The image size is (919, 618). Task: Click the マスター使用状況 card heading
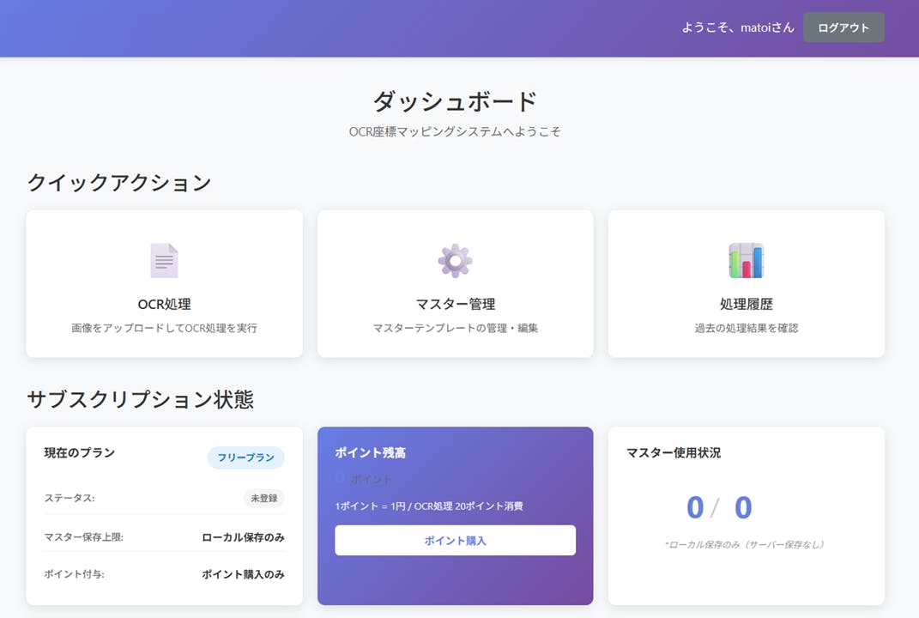[x=674, y=452]
